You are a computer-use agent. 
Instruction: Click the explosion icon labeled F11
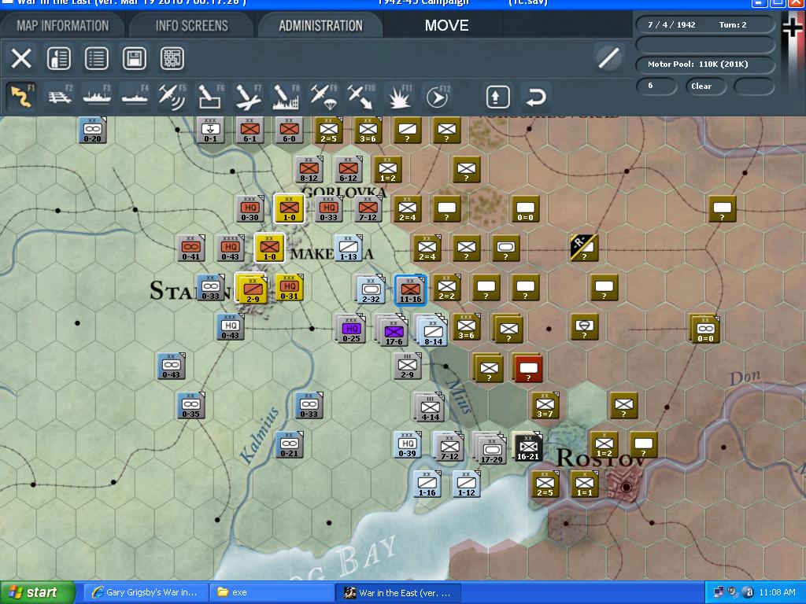[x=399, y=97]
